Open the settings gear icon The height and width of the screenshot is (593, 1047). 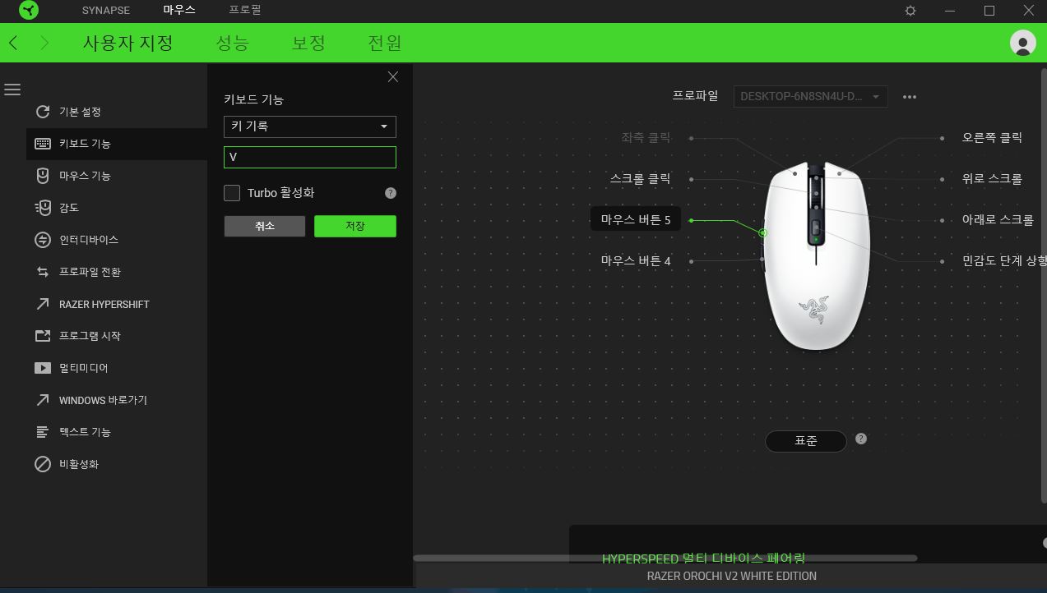(x=910, y=11)
